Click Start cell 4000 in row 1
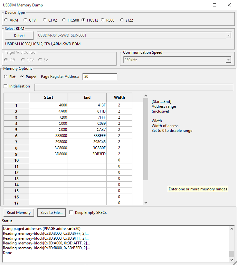This screenshot has width=237, height=265. 49,105
